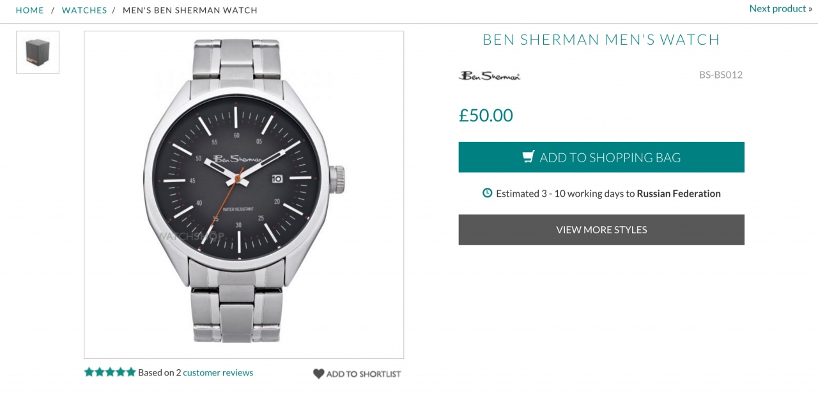This screenshot has height=396, width=818.
Task: Click the clock icon beside the delivery estimate
Action: coord(488,193)
